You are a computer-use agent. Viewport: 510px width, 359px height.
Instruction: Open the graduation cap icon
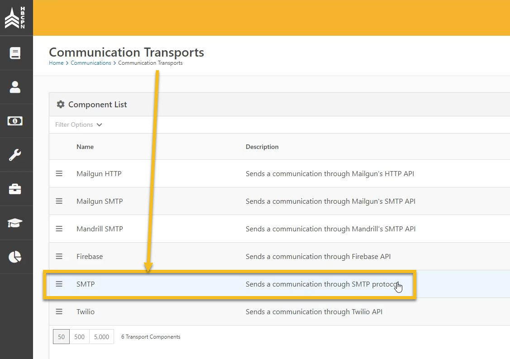tap(15, 223)
